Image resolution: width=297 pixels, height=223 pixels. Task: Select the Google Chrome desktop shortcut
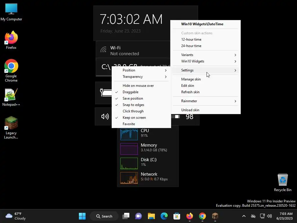[11, 71]
